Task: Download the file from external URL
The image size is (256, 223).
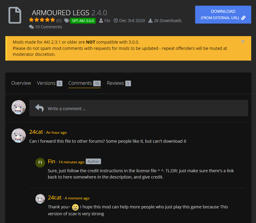Action: (x=223, y=15)
